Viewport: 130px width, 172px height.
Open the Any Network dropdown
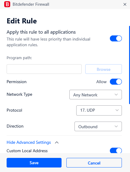click(95, 95)
